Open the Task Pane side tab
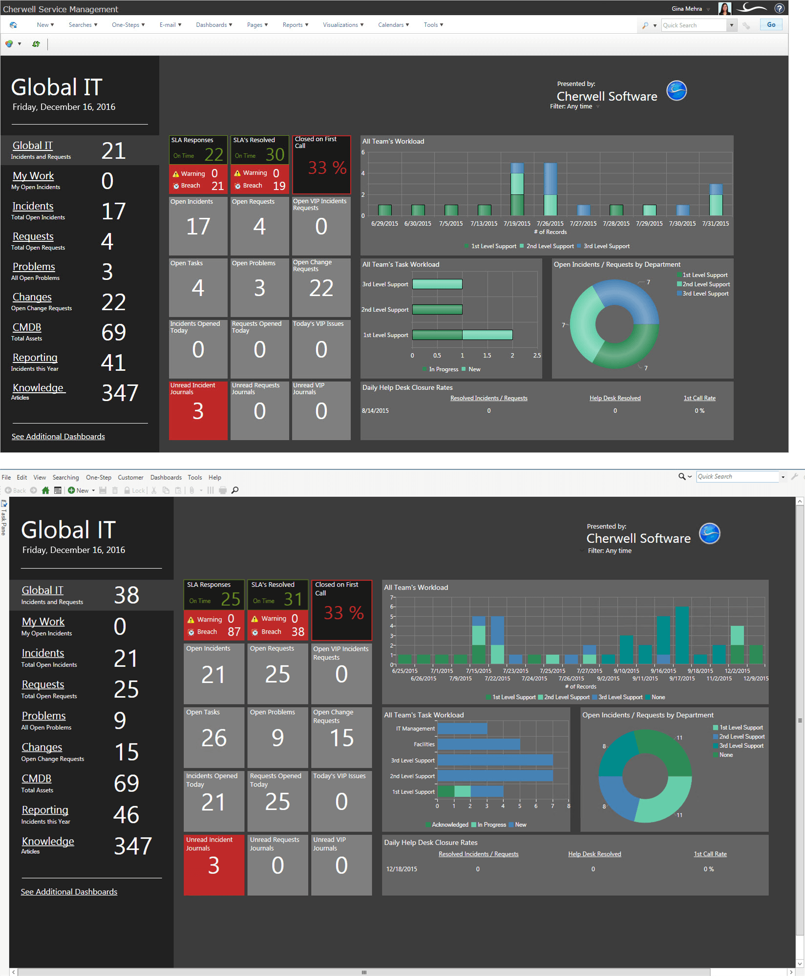Viewport: 805px width, 976px height. click(x=4, y=517)
